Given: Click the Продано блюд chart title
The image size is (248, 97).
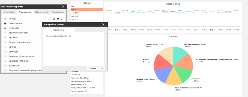Looking at the screenshot, I should click(x=173, y=4).
